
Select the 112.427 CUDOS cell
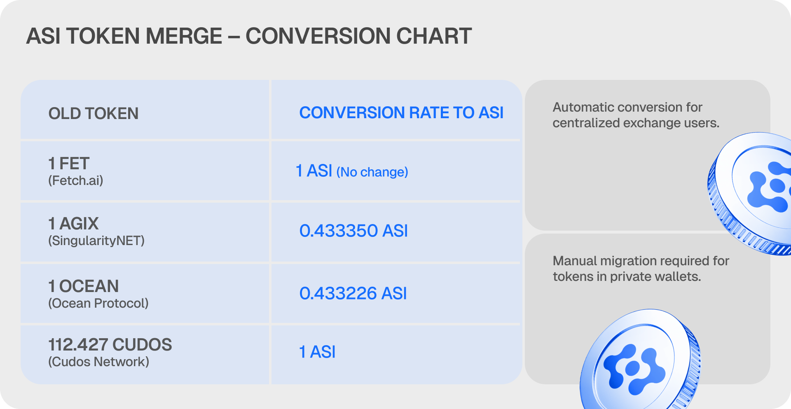pos(145,355)
